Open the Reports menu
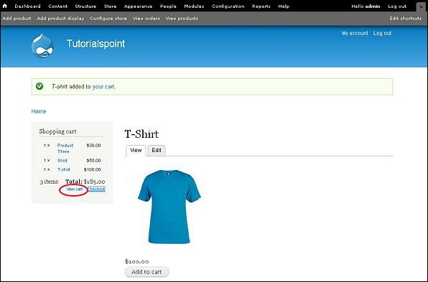 tap(261, 6)
